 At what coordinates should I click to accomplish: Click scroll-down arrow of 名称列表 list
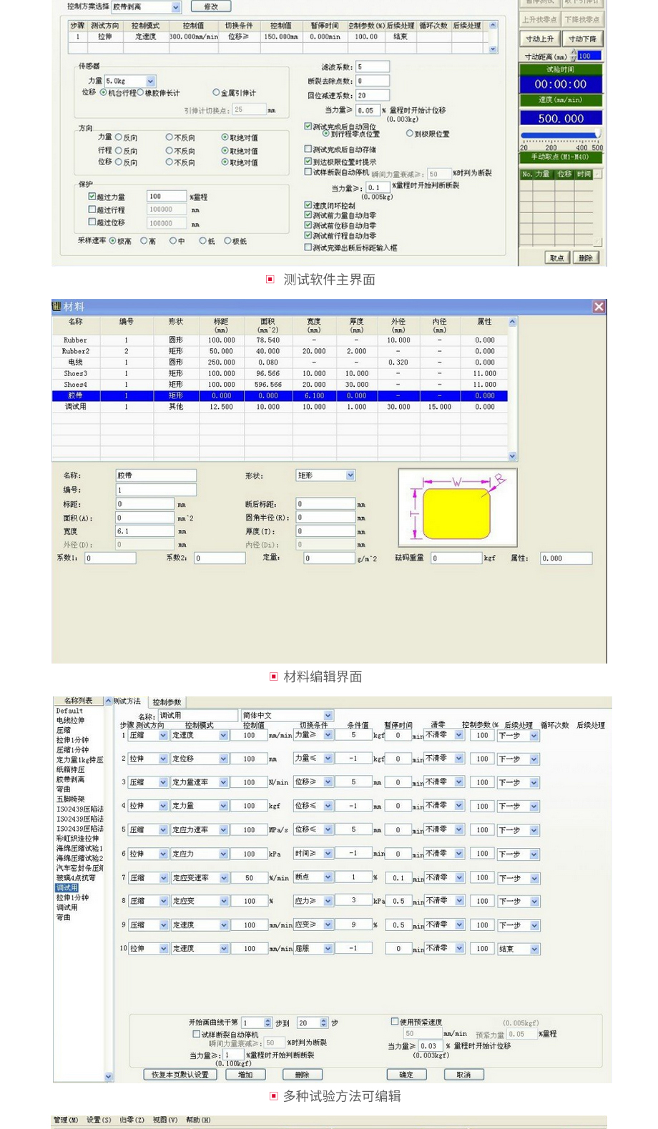tap(109, 1076)
